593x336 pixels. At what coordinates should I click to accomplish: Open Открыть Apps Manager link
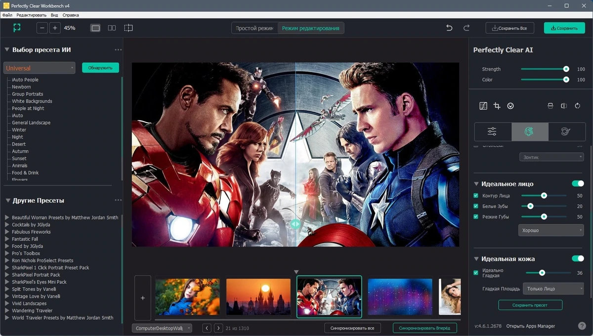point(530,326)
